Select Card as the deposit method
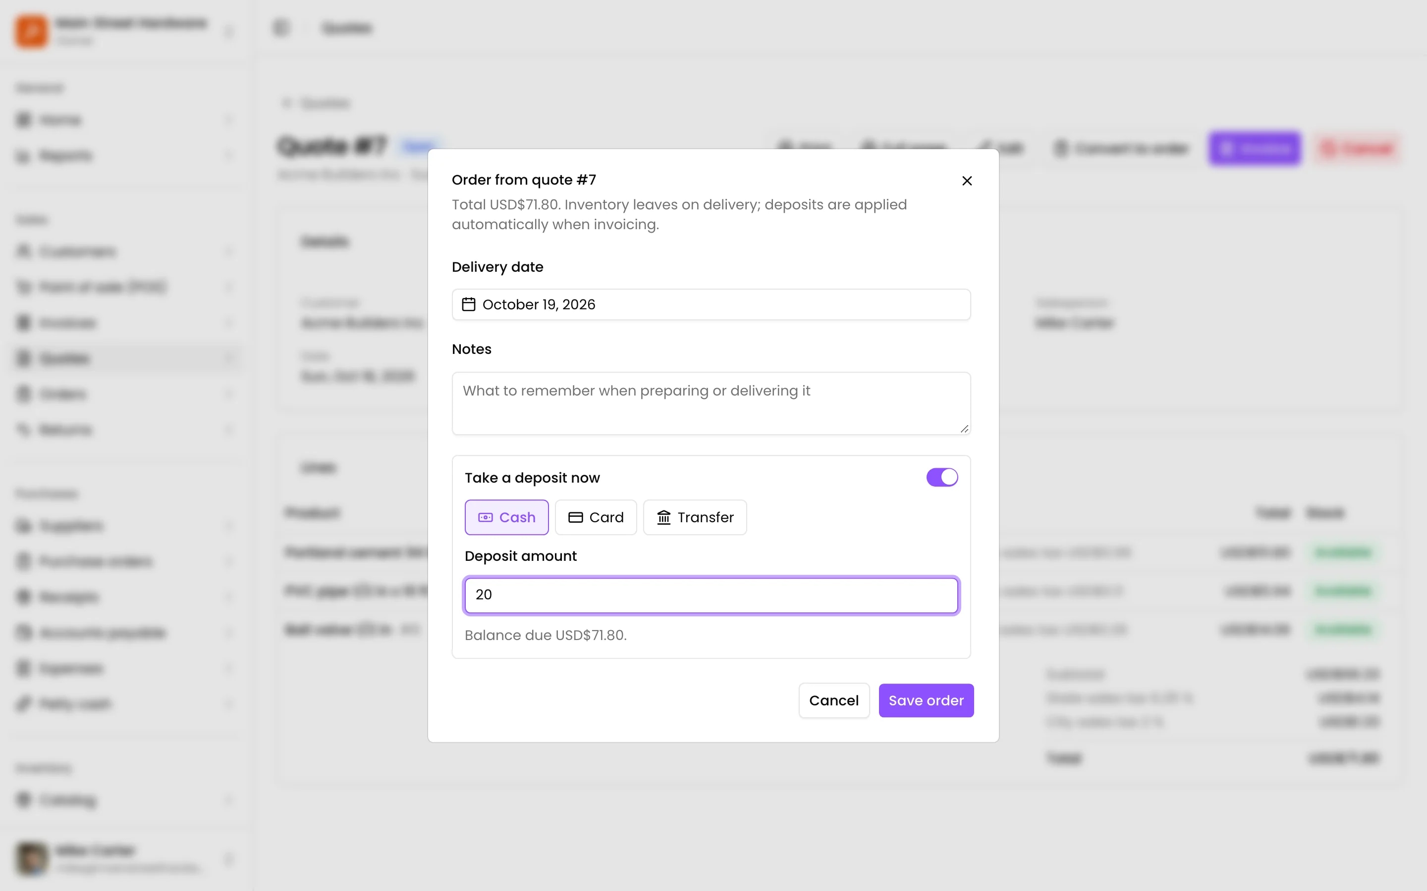This screenshot has height=891, width=1427. click(x=596, y=517)
